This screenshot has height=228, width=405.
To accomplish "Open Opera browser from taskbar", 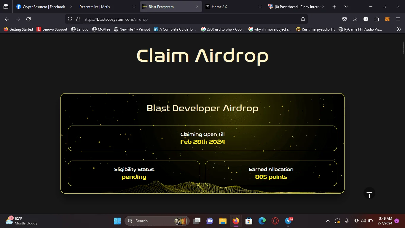I will pyautogui.click(x=275, y=221).
